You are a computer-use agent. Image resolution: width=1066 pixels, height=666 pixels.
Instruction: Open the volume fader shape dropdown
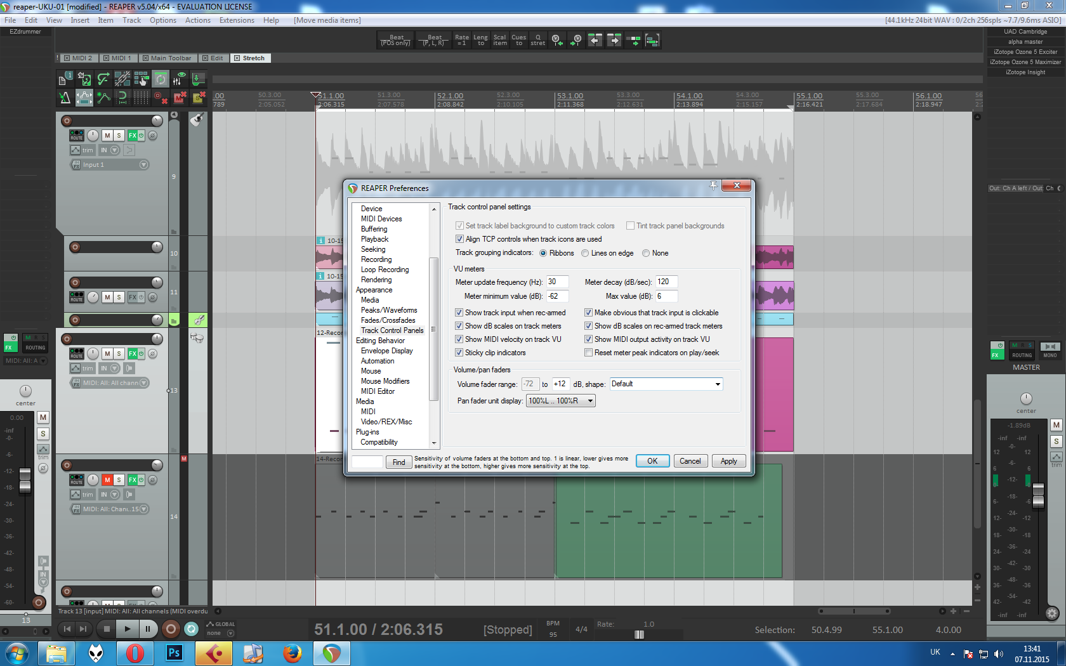[x=666, y=384]
